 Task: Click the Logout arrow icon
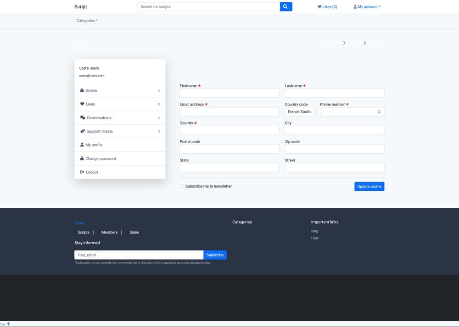82,172
